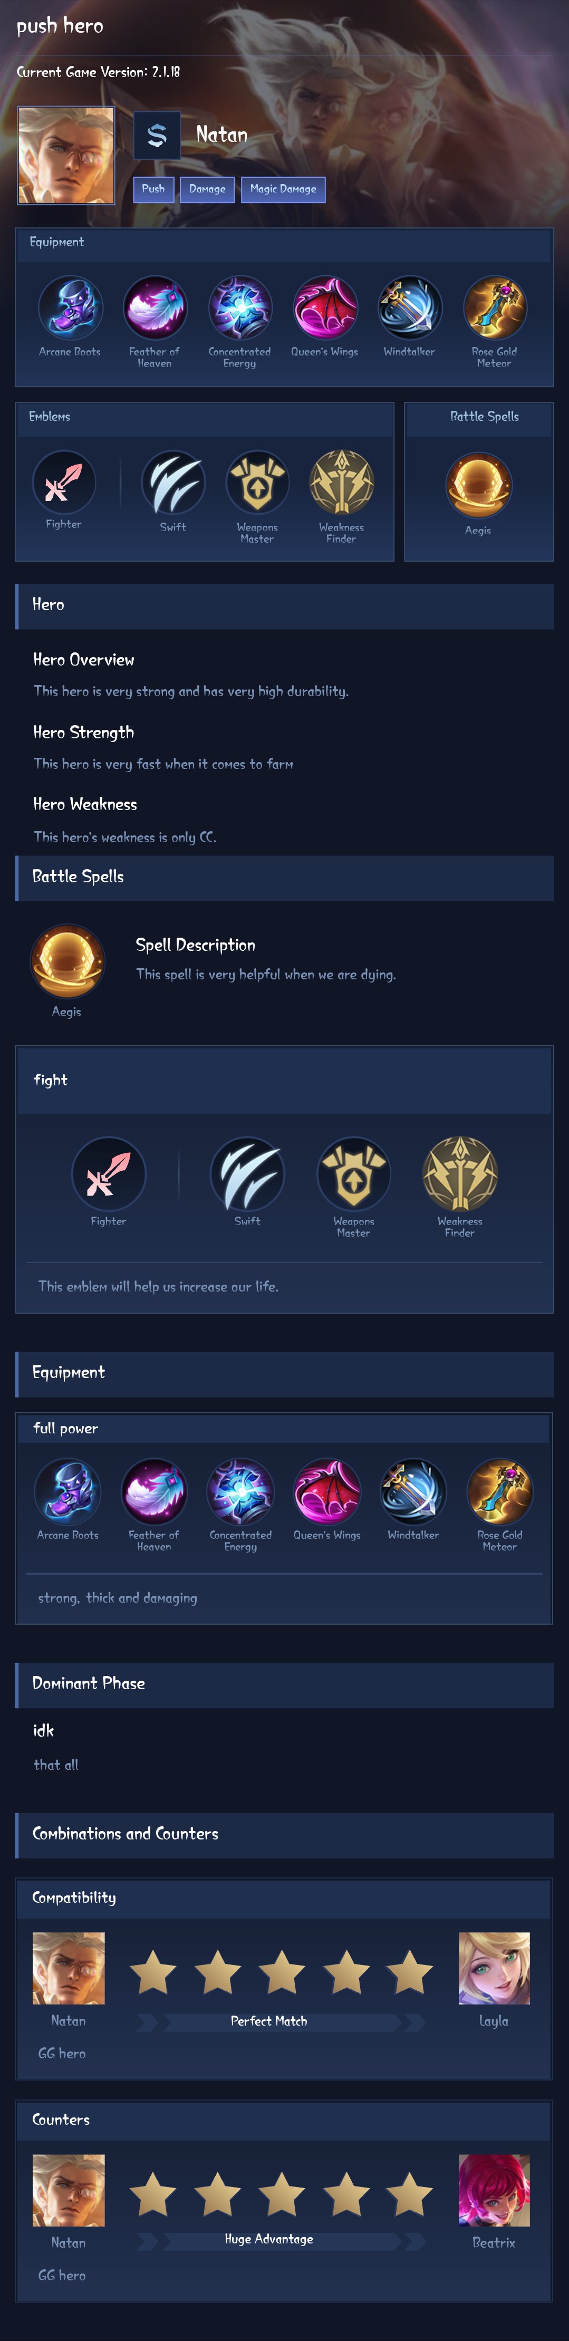Click the Push tag

[153, 189]
